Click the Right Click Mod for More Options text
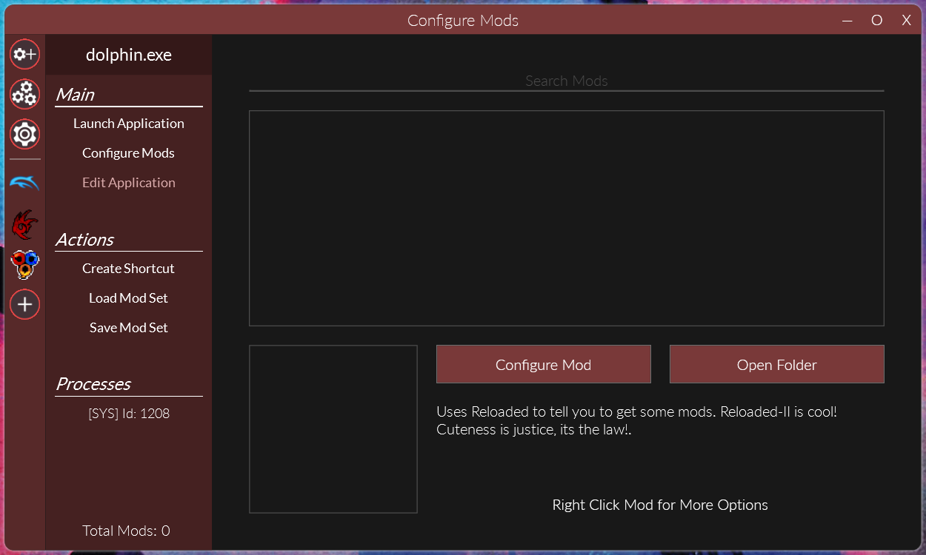 (660, 505)
